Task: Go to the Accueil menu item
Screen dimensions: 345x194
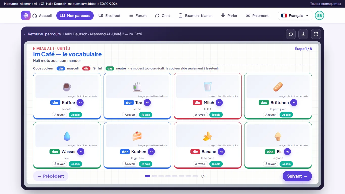Action: tap(42, 15)
